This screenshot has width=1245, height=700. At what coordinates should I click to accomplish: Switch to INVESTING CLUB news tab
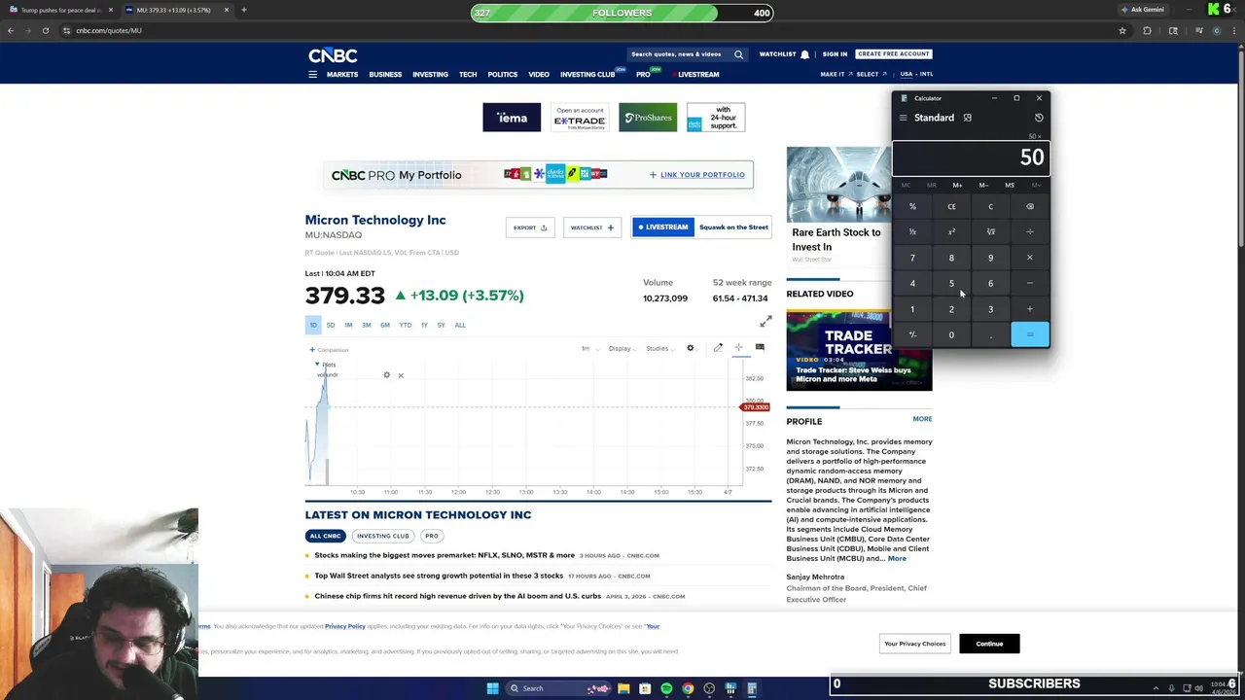click(382, 536)
